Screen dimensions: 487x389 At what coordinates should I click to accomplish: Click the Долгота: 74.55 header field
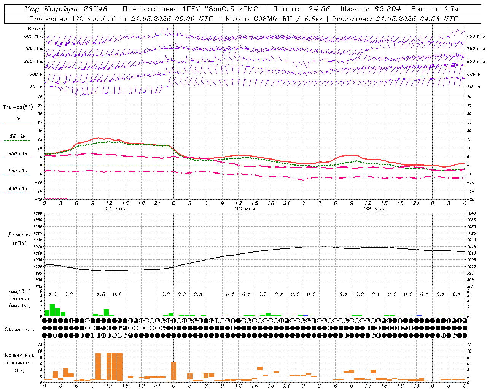tap(301, 9)
